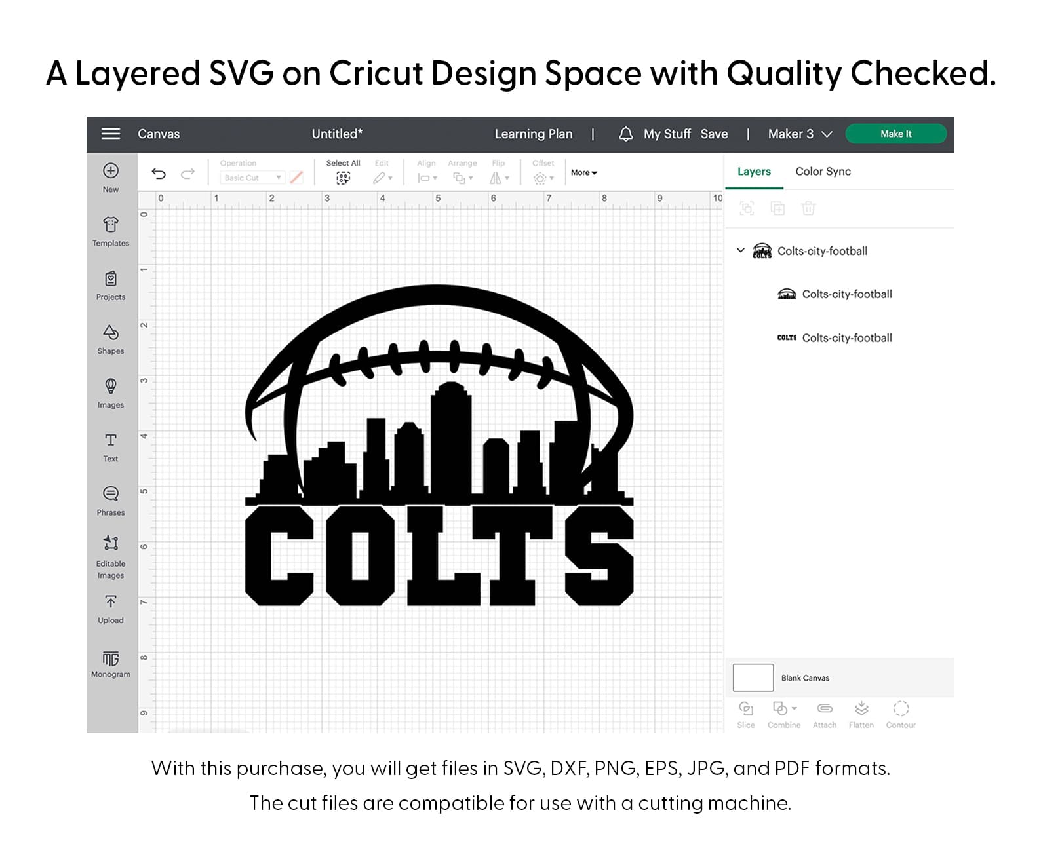This screenshot has height=857, width=1041.
Task: Select the Text tool
Action: coord(110,447)
